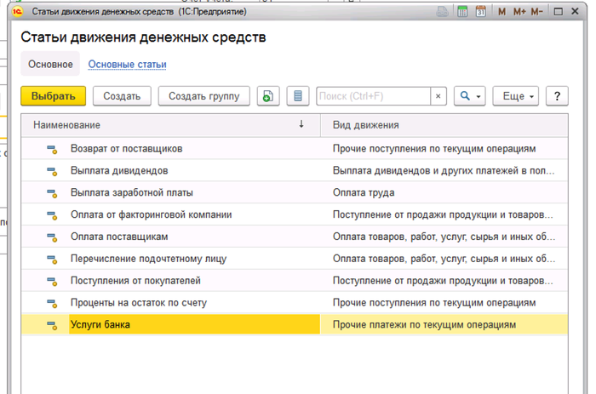This screenshot has width=596, height=394.
Task: Toggle the list view mode icon
Action: pyautogui.click(x=298, y=96)
